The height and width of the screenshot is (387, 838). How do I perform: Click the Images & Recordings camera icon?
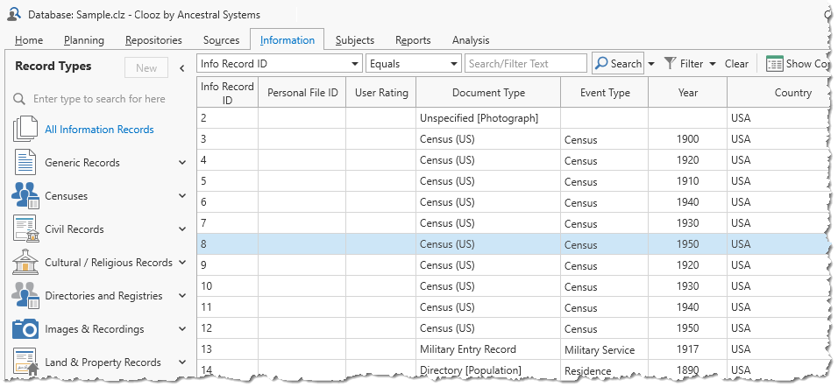point(25,329)
